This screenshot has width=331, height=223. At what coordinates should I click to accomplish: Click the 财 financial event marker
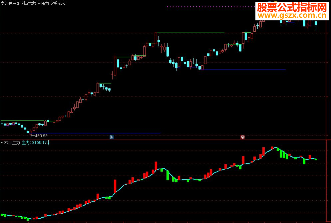coord(112,137)
